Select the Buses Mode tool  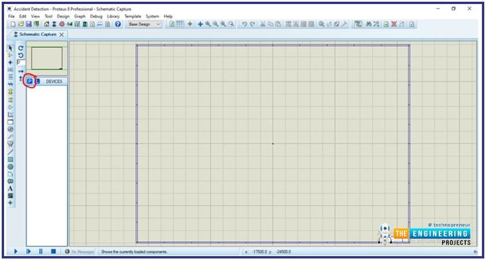(10, 84)
